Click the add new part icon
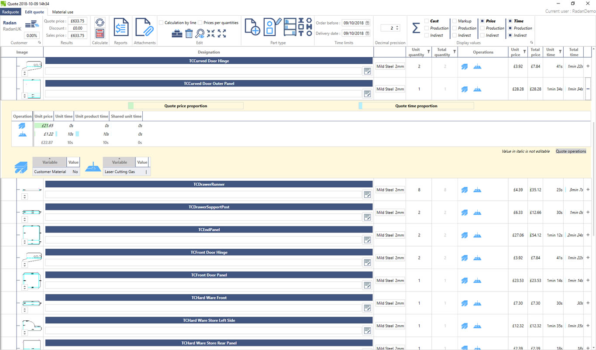 [252, 27]
